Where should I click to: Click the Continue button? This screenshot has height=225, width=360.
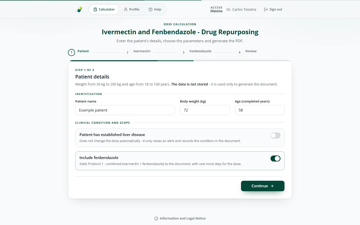[263, 186]
